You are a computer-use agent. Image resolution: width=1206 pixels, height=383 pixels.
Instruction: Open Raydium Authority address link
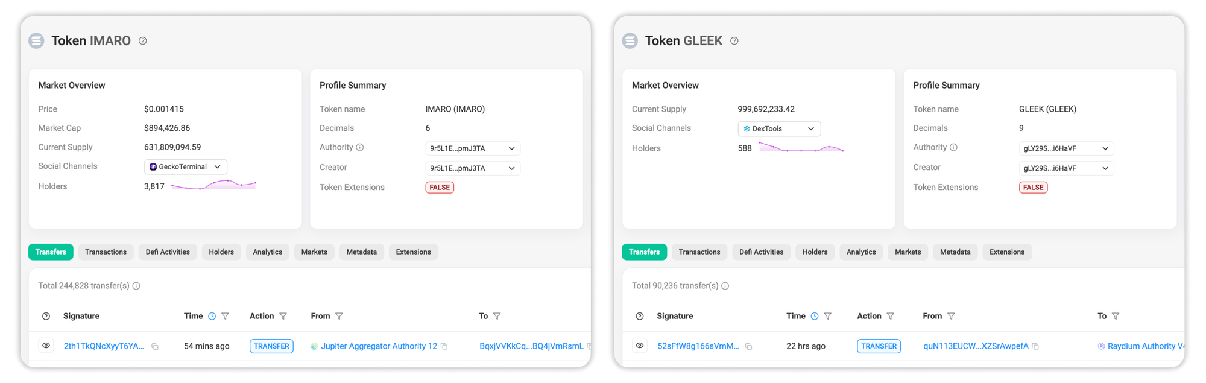[1141, 346]
